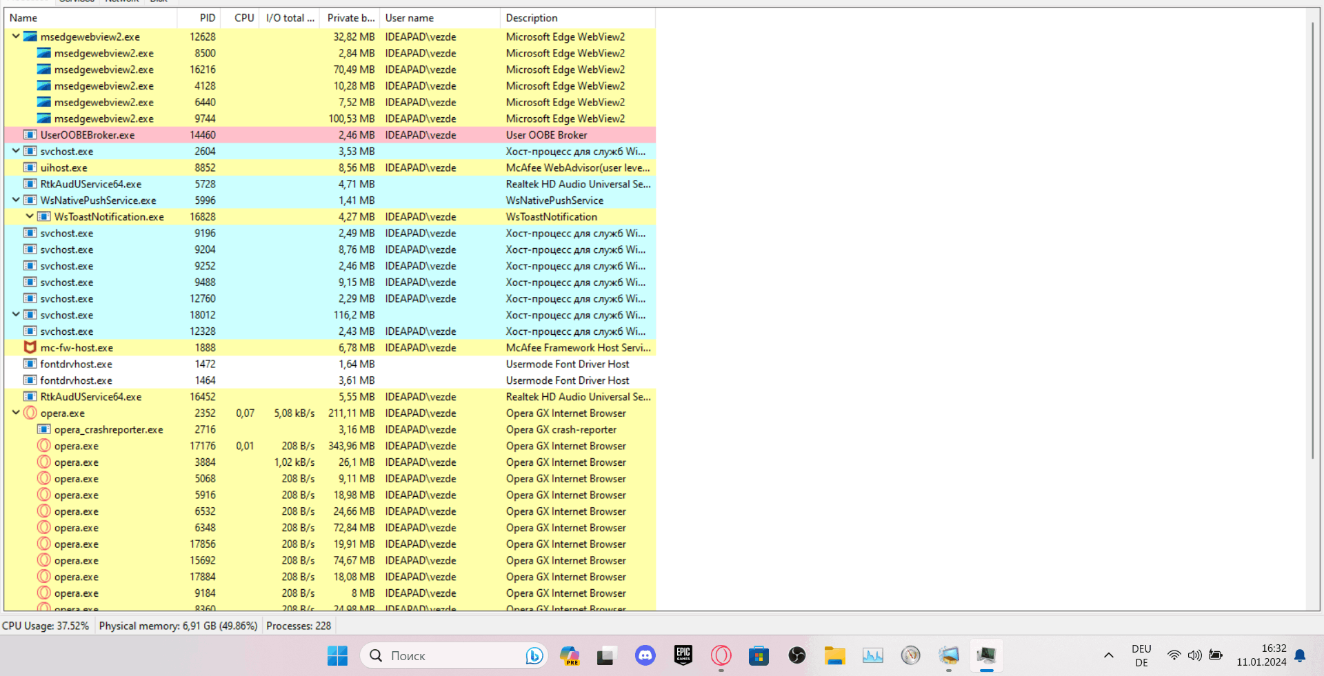1324x676 pixels.
Task: Sort by the Private bytes column header
Action: [350, 18]
